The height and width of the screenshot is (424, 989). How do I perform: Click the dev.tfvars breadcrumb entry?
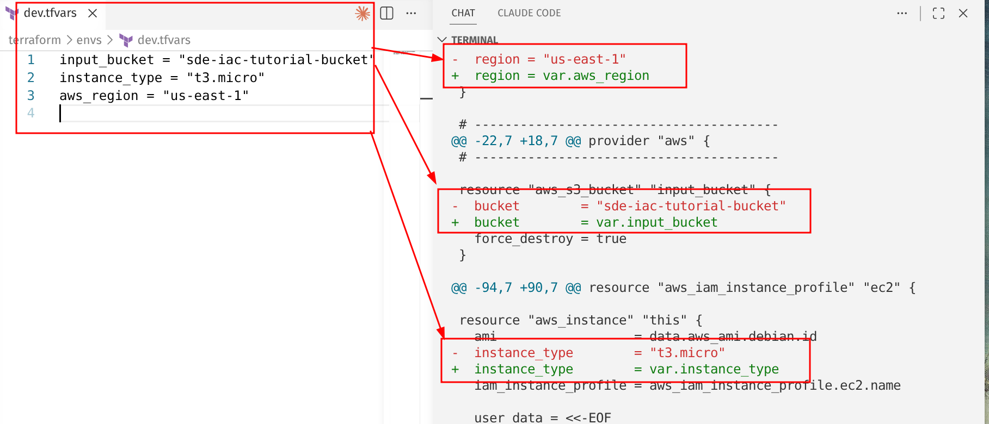point(164,40)
